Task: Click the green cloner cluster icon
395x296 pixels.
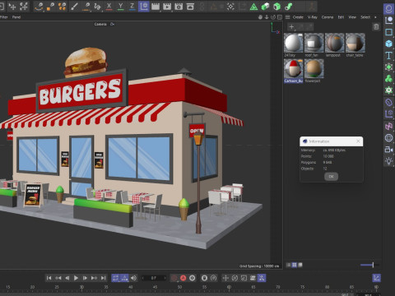Action: click(x=388, y=79)
